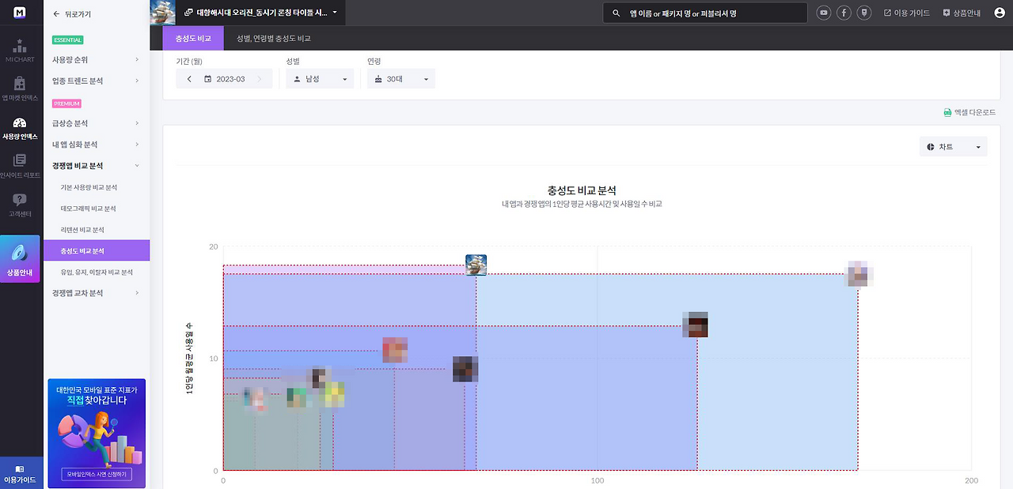
Task: Open 데모그래픽 비교 분석 page
Action: [88, 209]
